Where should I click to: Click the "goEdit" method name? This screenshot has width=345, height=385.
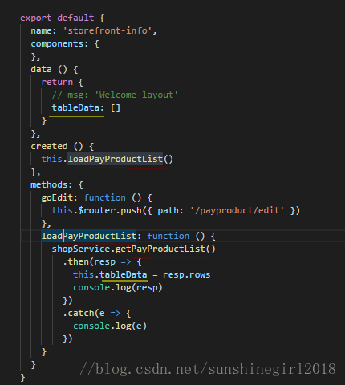[x=57, y=198]
